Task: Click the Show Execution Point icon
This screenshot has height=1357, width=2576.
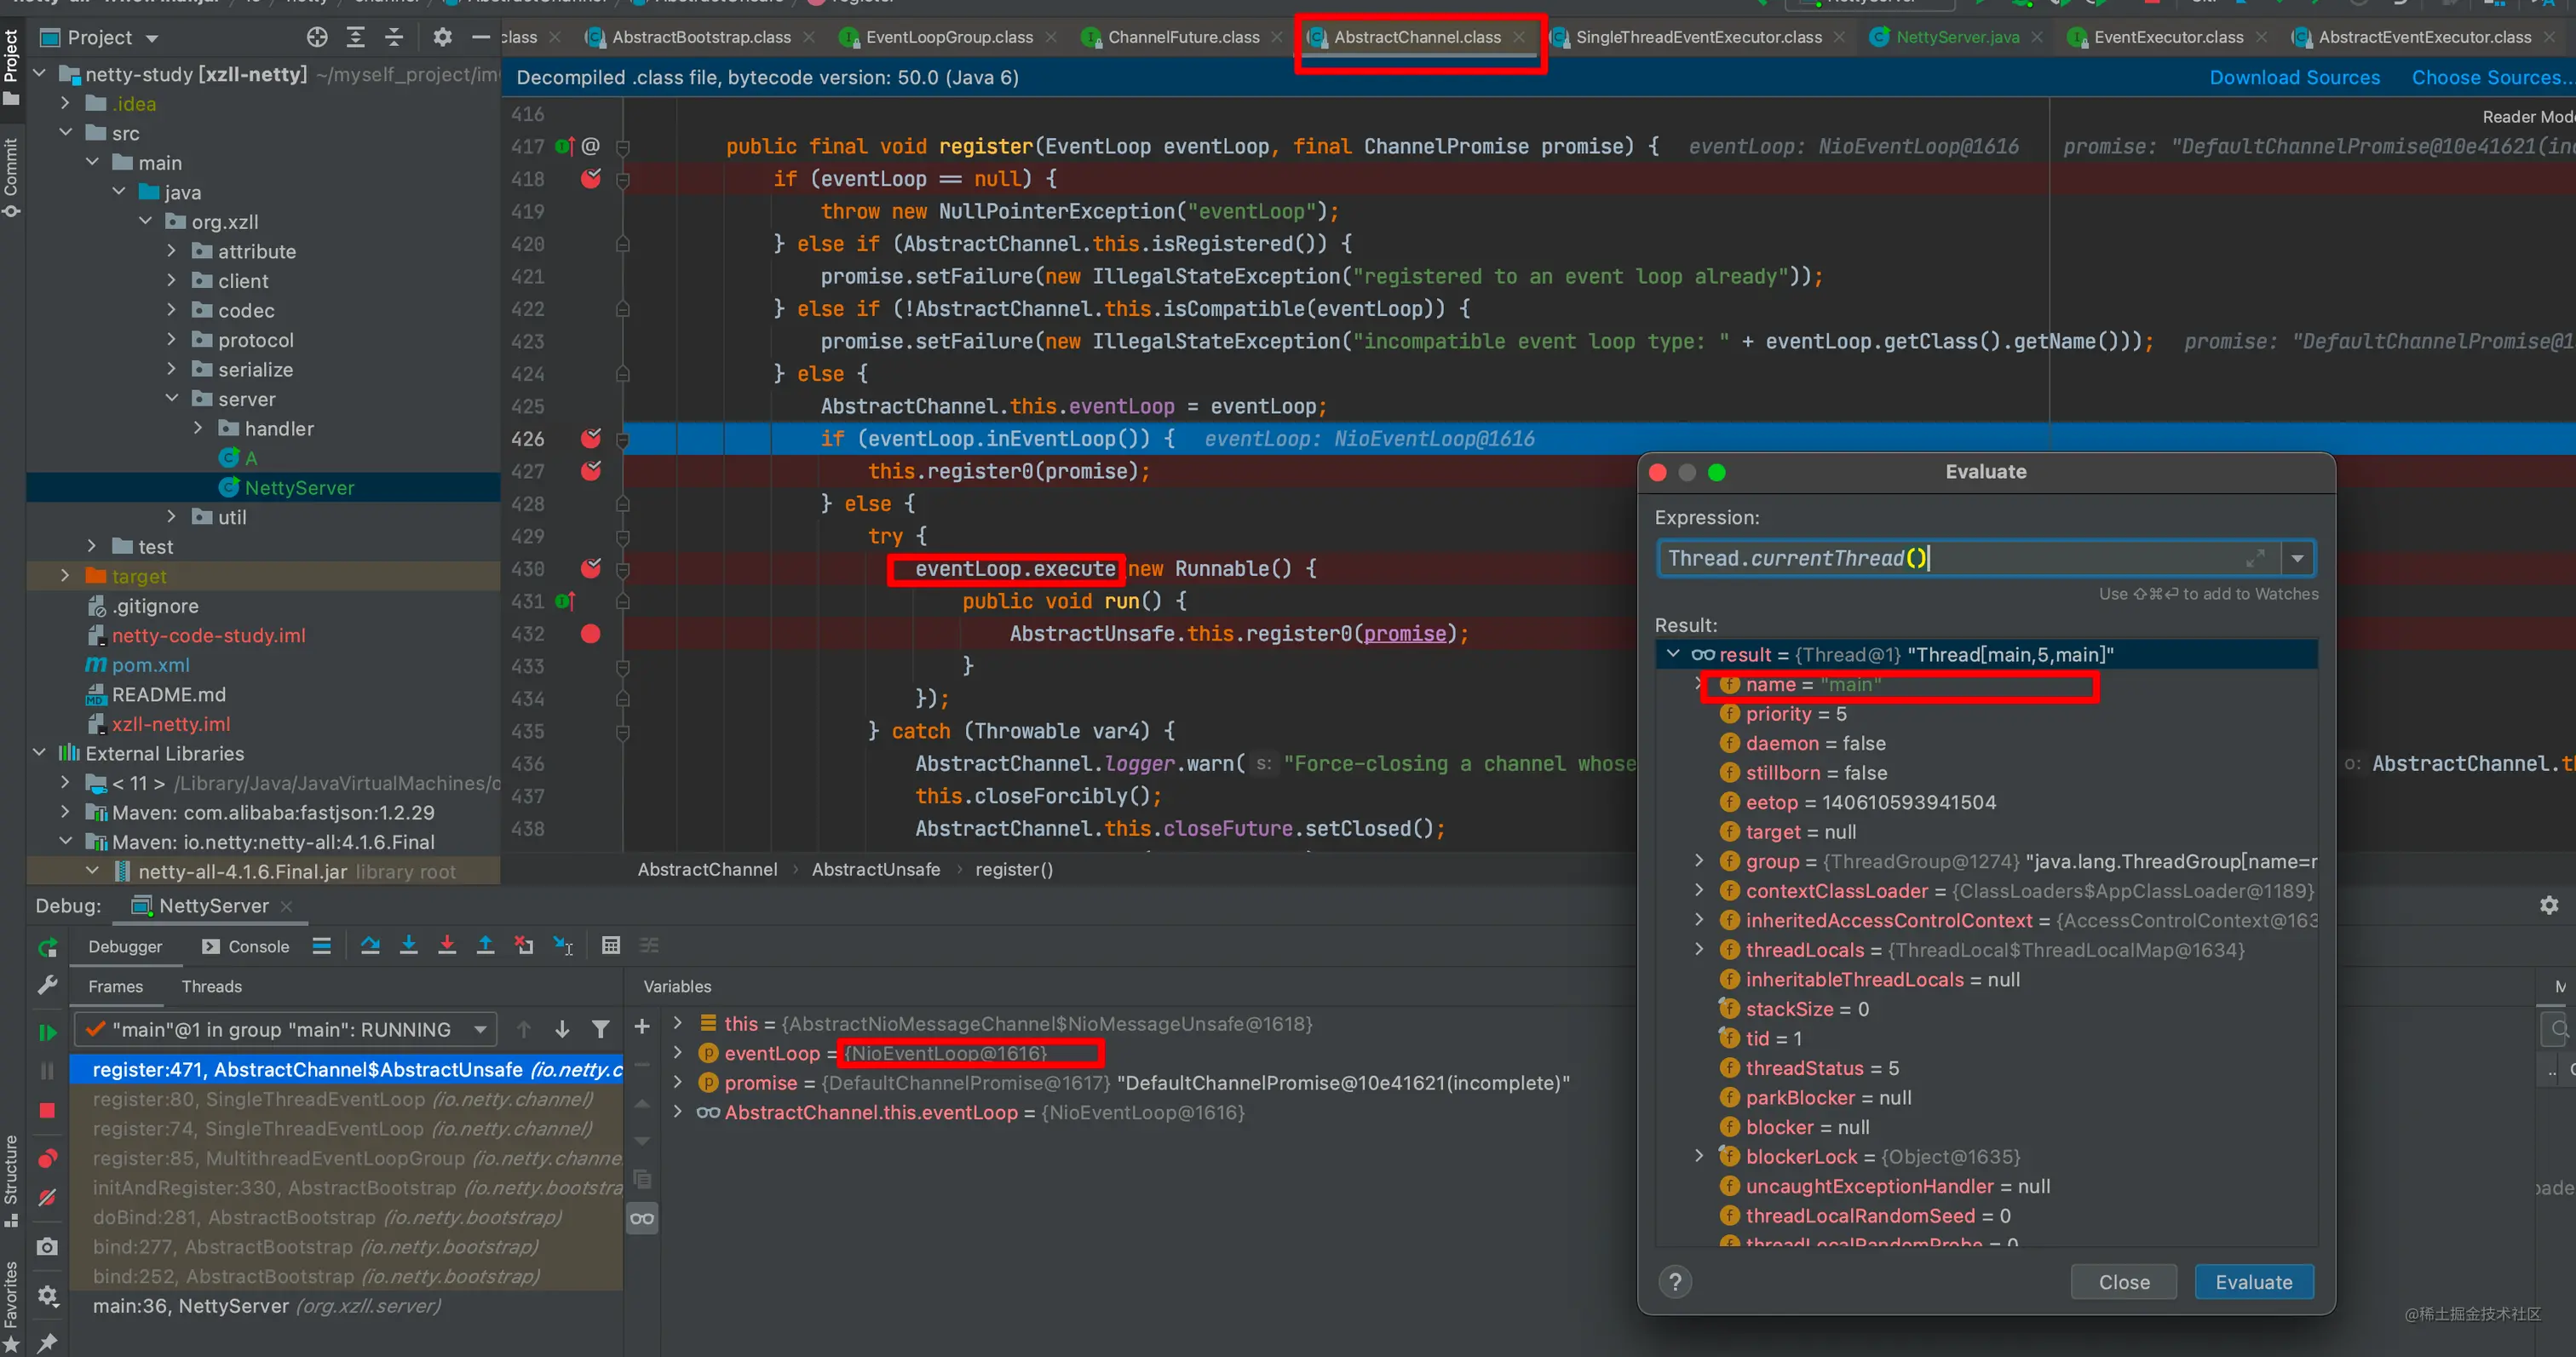Action: coord(321,945)
